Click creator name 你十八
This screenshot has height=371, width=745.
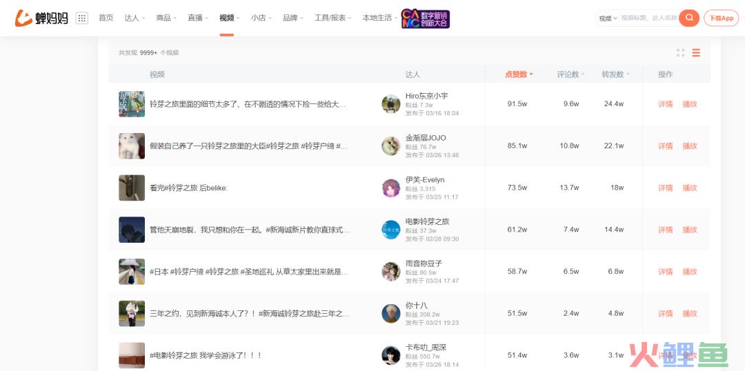coord(416,305)
